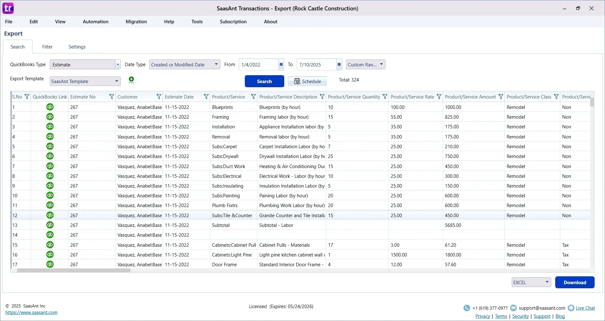Filter the S.No column
Screen dimensions: 605x321
click(27, 97)
